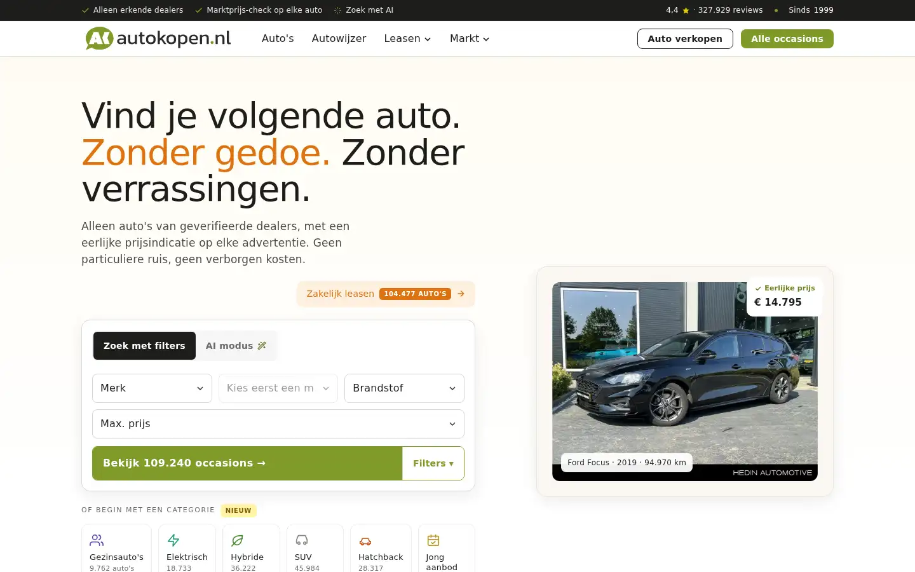The image size is (915, 572).
Task: Click the € 14.795 price badge
Action: 785,296
